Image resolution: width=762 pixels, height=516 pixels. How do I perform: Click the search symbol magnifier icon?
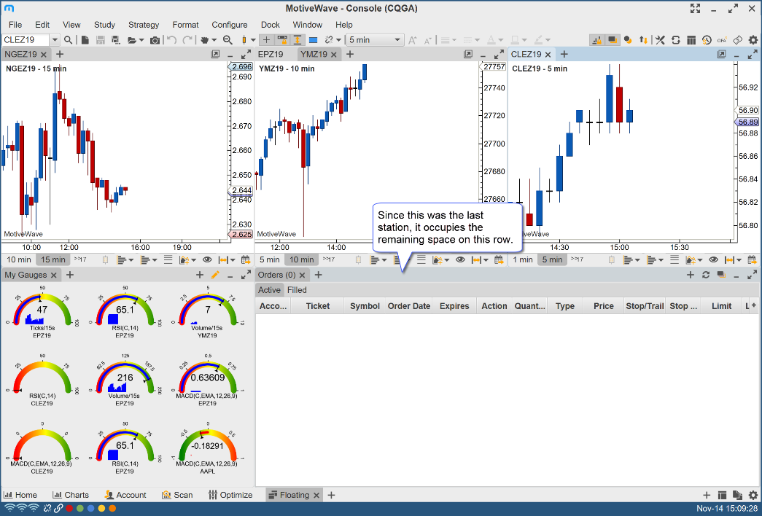tap(68, 40)
